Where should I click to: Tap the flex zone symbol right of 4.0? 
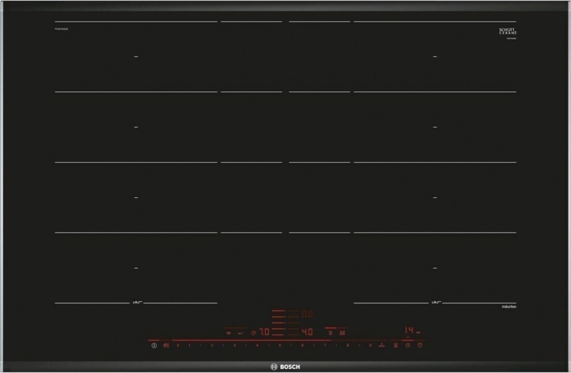(330, 332)
